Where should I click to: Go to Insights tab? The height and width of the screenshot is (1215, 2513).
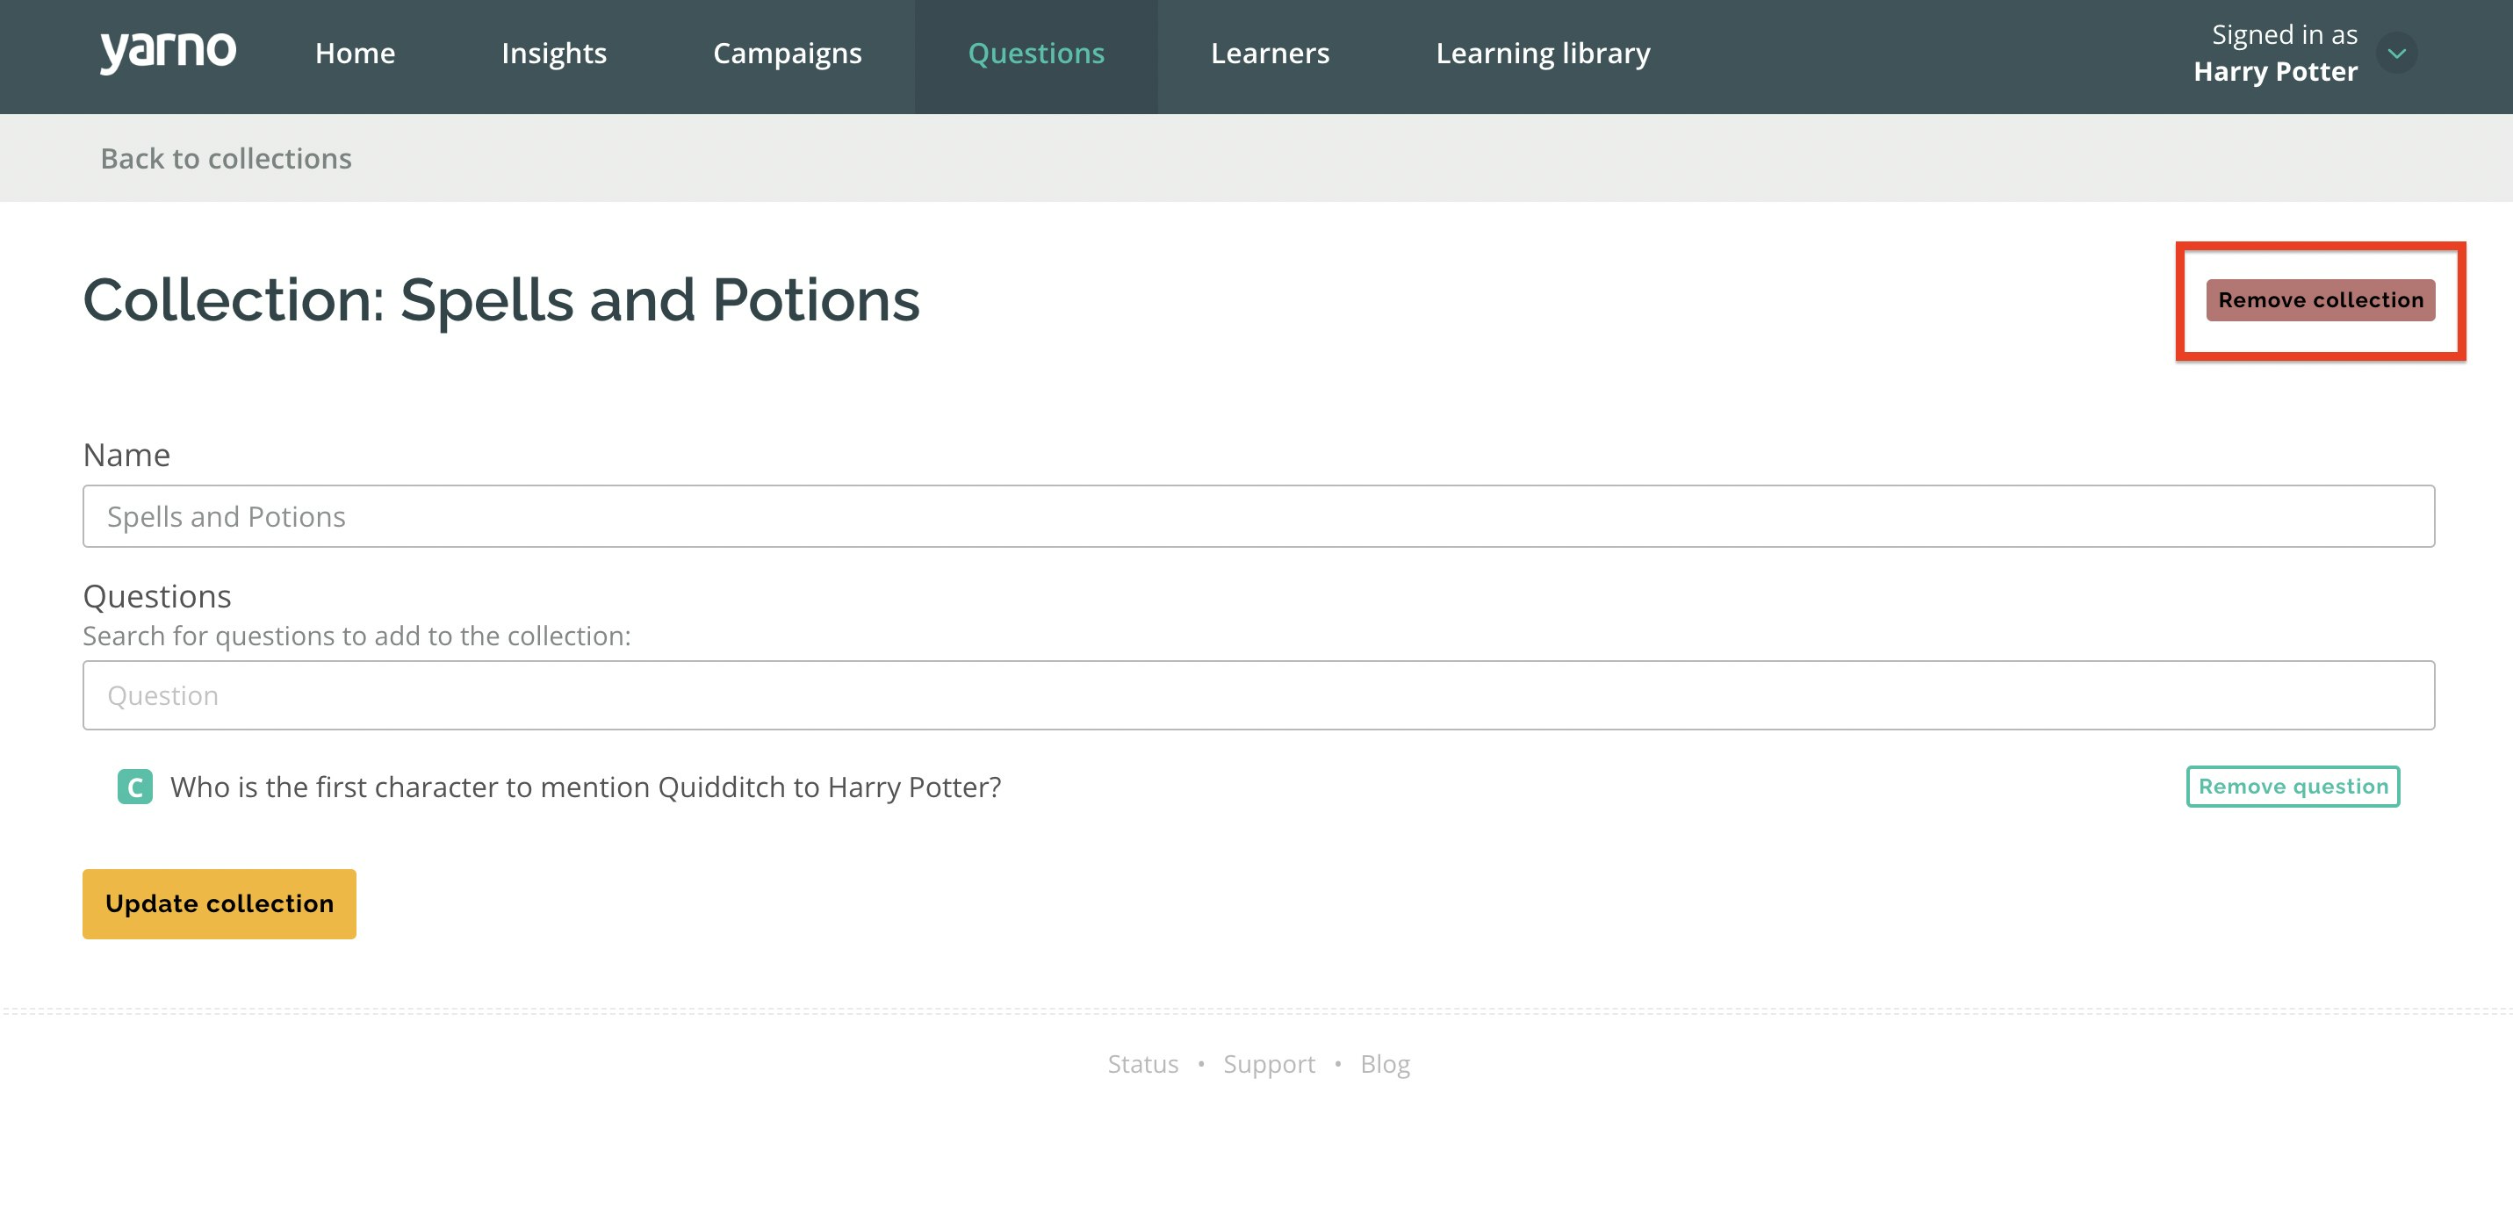[554, 53]
